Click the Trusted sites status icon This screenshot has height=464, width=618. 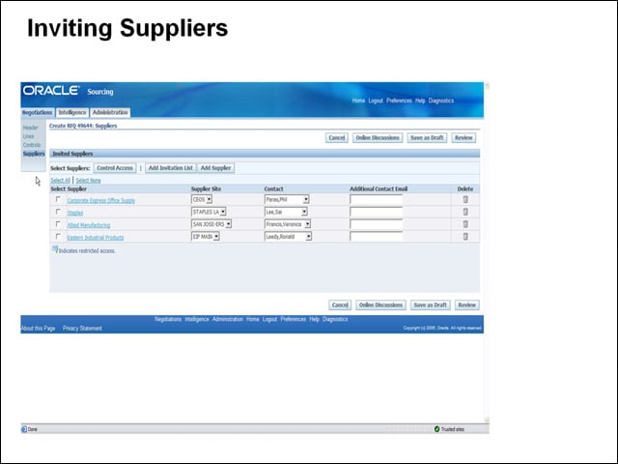436,429
